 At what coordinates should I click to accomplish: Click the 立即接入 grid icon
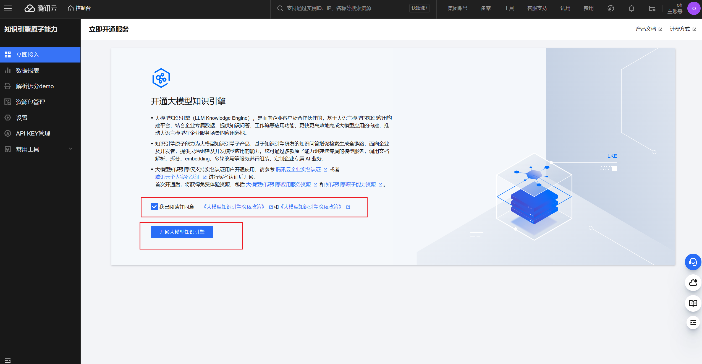(8, 54)
